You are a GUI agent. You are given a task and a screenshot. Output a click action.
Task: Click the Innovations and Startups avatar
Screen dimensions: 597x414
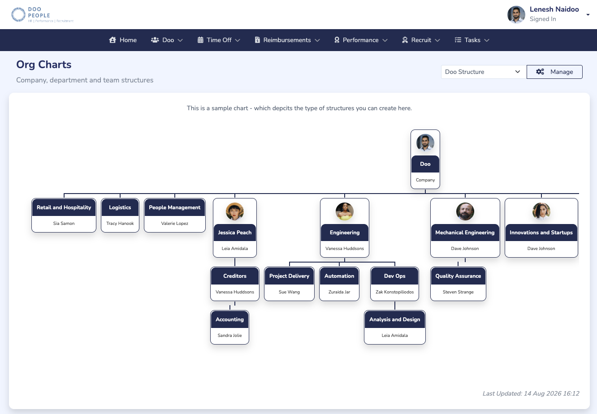(x=541, y=211)
